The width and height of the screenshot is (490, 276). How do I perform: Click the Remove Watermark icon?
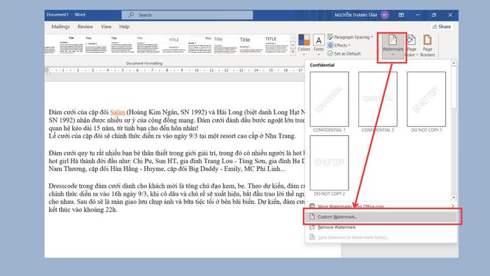tap(312, 227)
